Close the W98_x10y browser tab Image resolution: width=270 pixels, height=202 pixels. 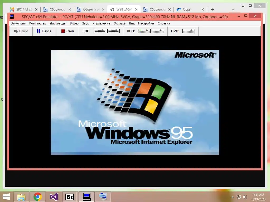click(x=136, y=9)
